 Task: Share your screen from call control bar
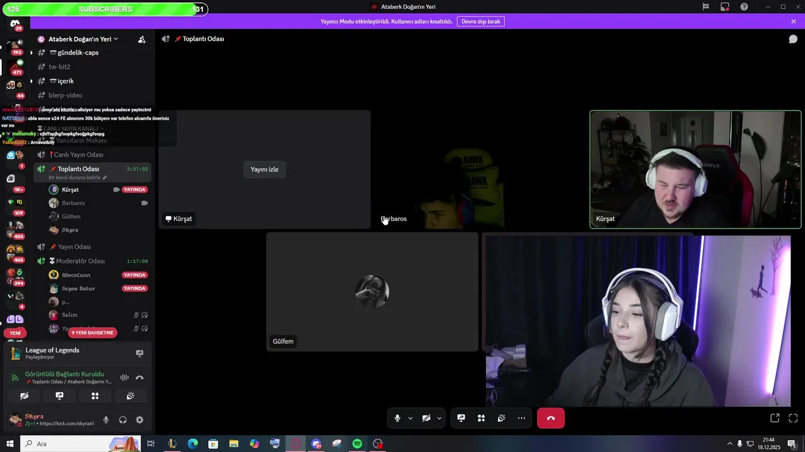pos(461,418)
